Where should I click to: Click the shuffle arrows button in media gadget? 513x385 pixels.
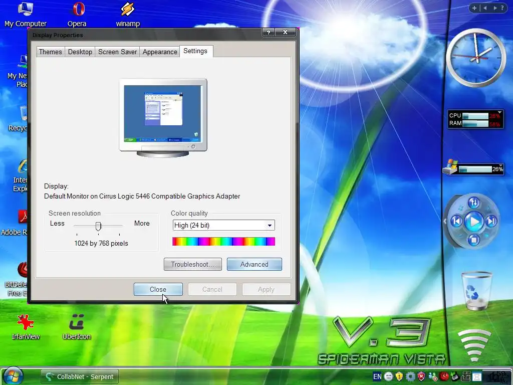(x=474, y=203)
